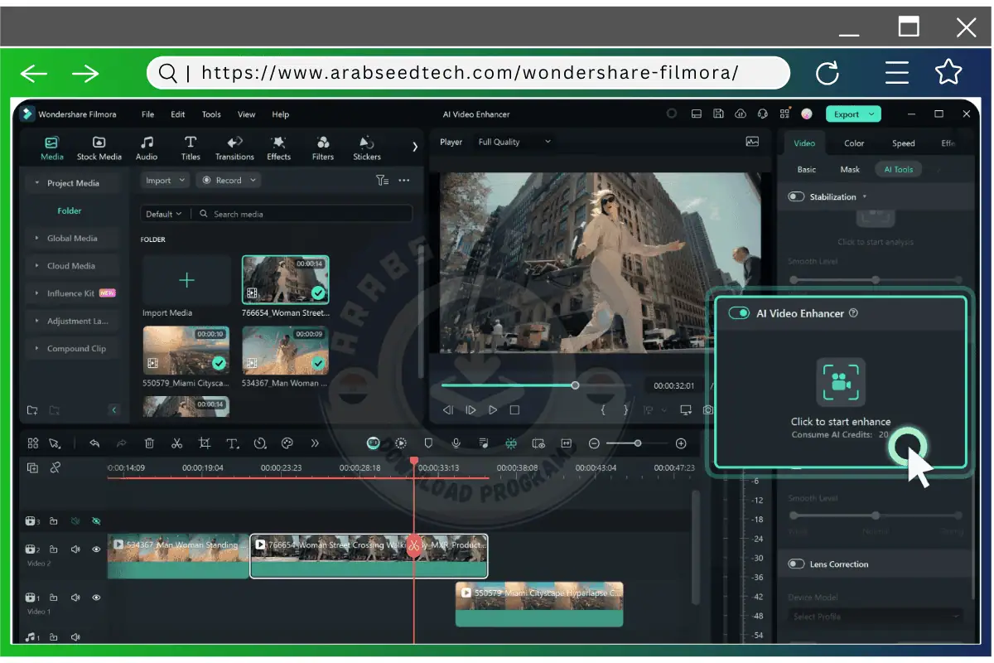Image resolution: width=994 pixels, height=663 pixels.
Task: Select the Media panel icon
Action: tap(51, 147)
